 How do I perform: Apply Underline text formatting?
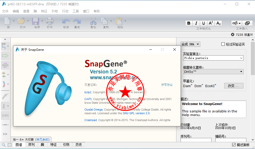203,23
